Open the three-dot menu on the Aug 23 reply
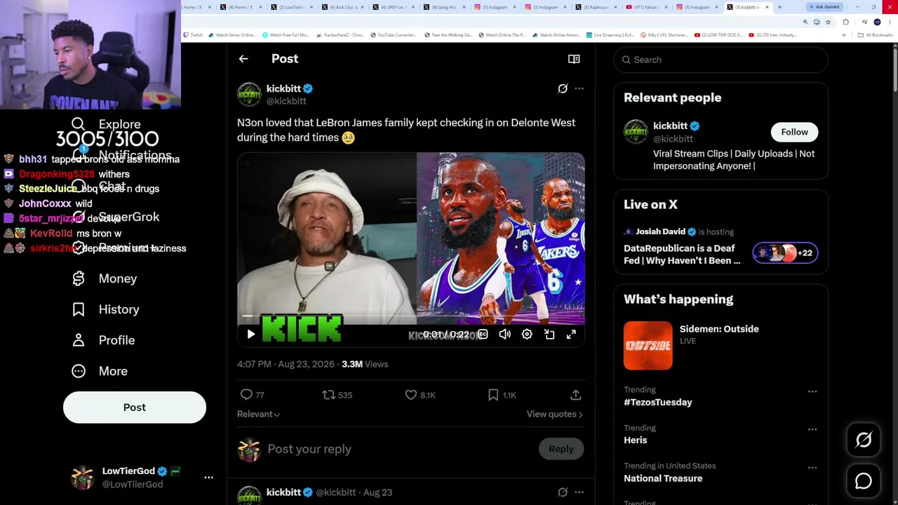898x505 pixels. 579,492
